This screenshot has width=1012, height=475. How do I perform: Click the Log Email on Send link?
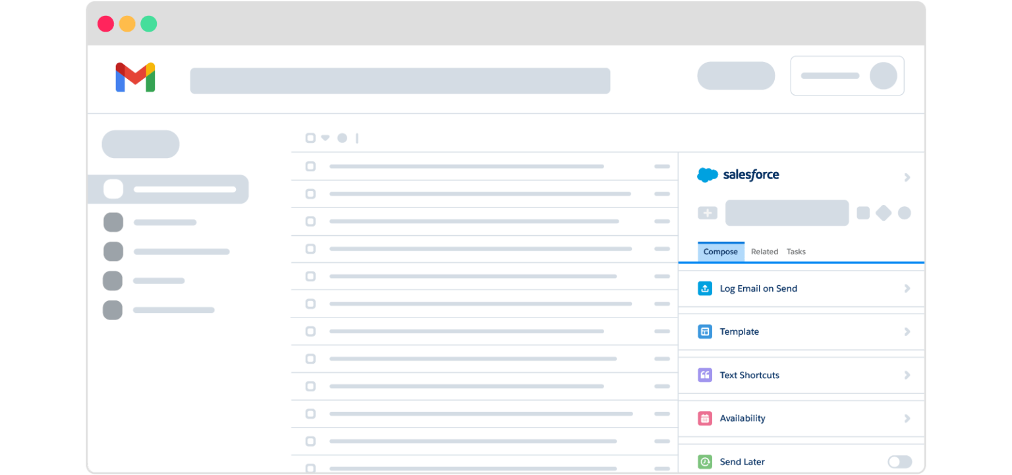click(758, 288)
